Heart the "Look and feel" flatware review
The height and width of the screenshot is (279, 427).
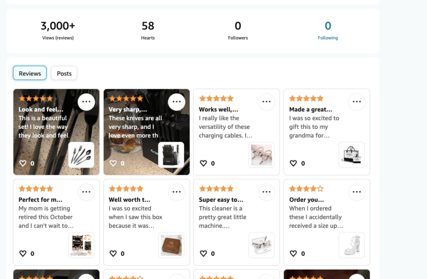pos(23,163)
